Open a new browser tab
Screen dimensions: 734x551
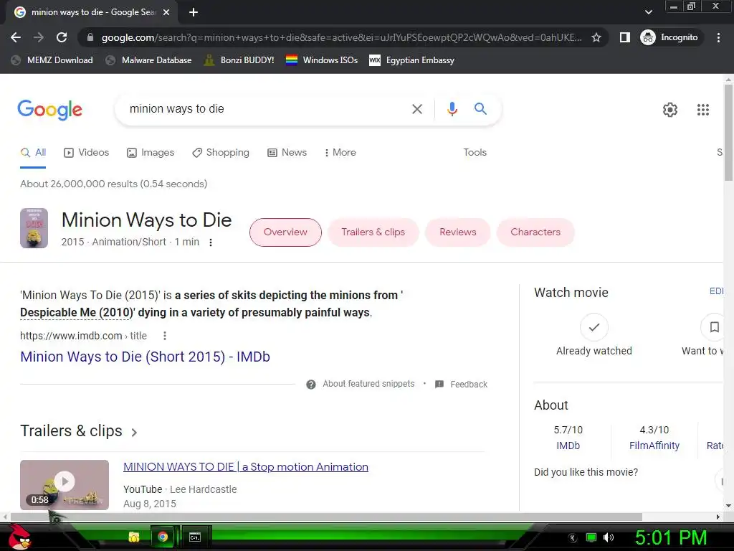coord(194,12)
